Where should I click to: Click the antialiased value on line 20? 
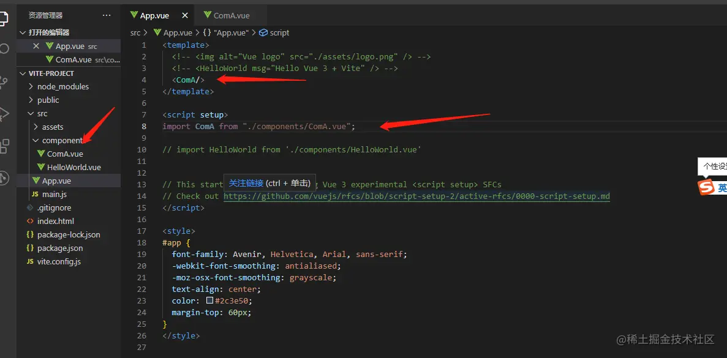311,266
